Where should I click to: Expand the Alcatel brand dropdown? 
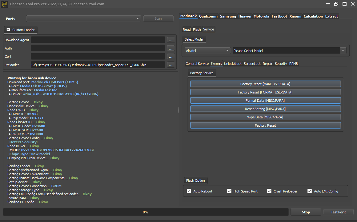[207, 50]
